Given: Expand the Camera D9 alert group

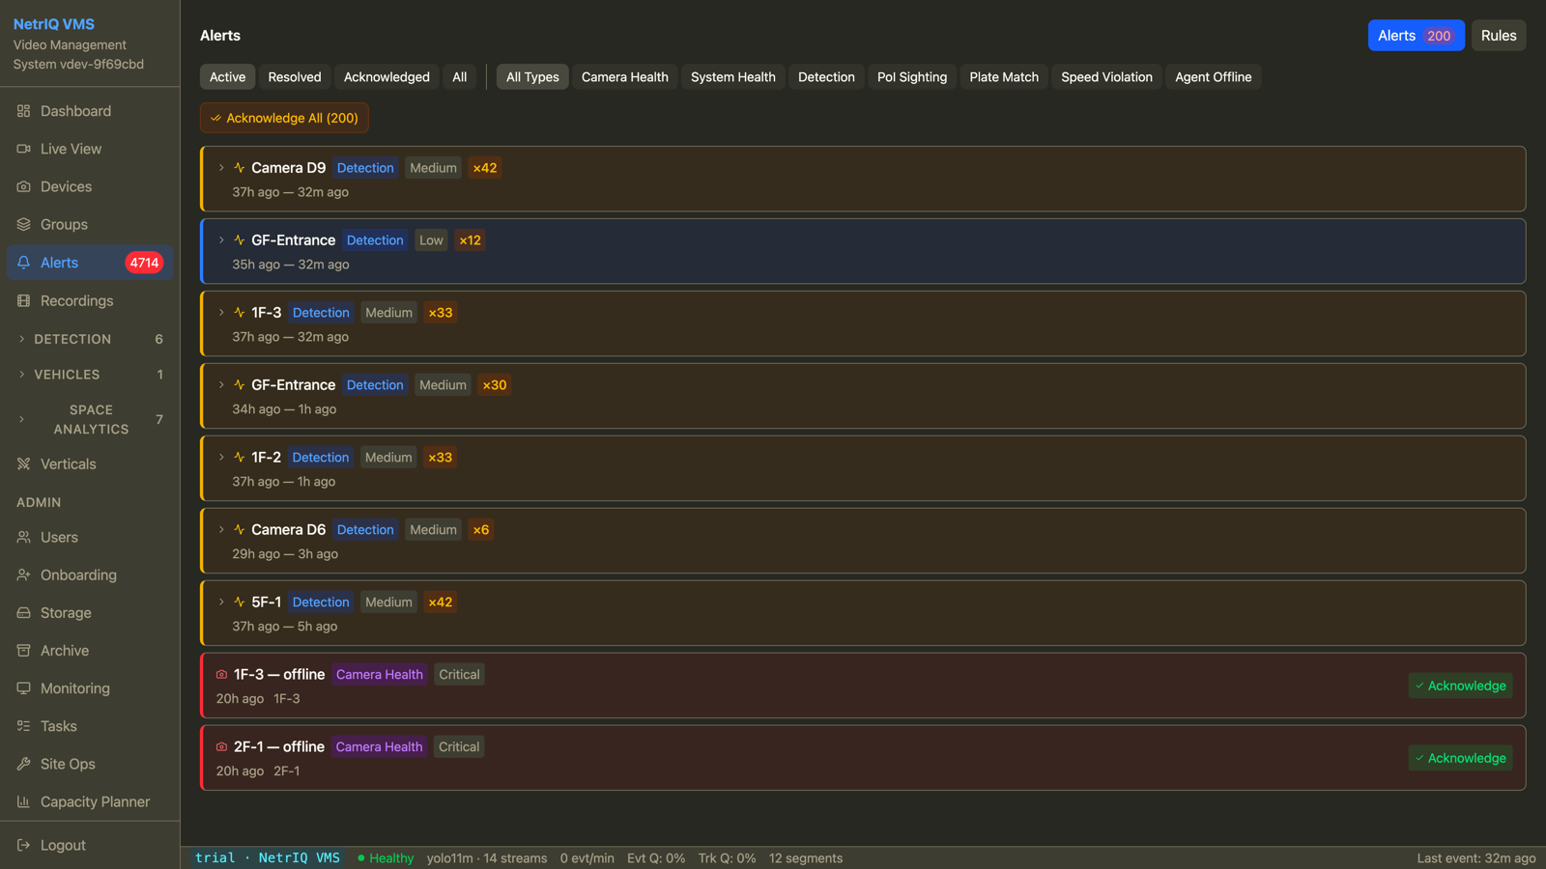Looking at the screenshot, I should click(221, 167).
